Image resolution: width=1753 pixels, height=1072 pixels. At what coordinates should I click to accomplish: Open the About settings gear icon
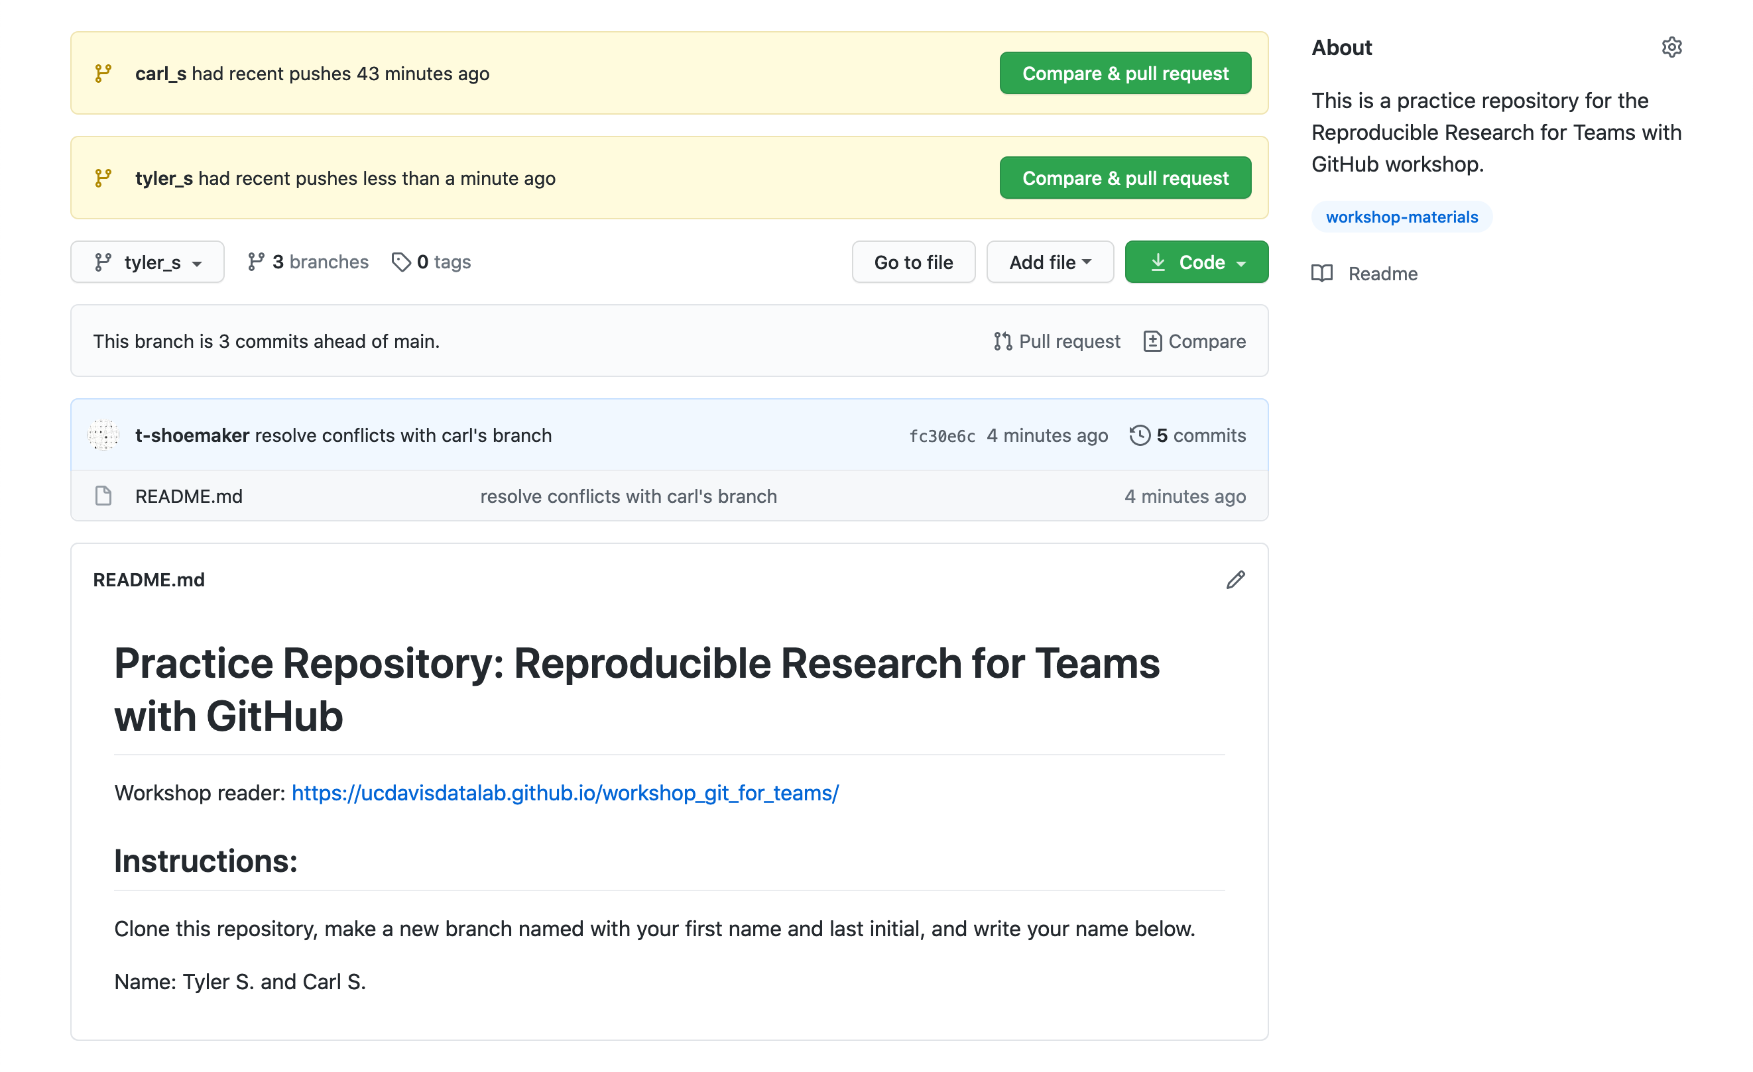click(1671, 48)
